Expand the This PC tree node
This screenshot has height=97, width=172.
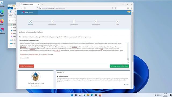(x=9, y=44)
